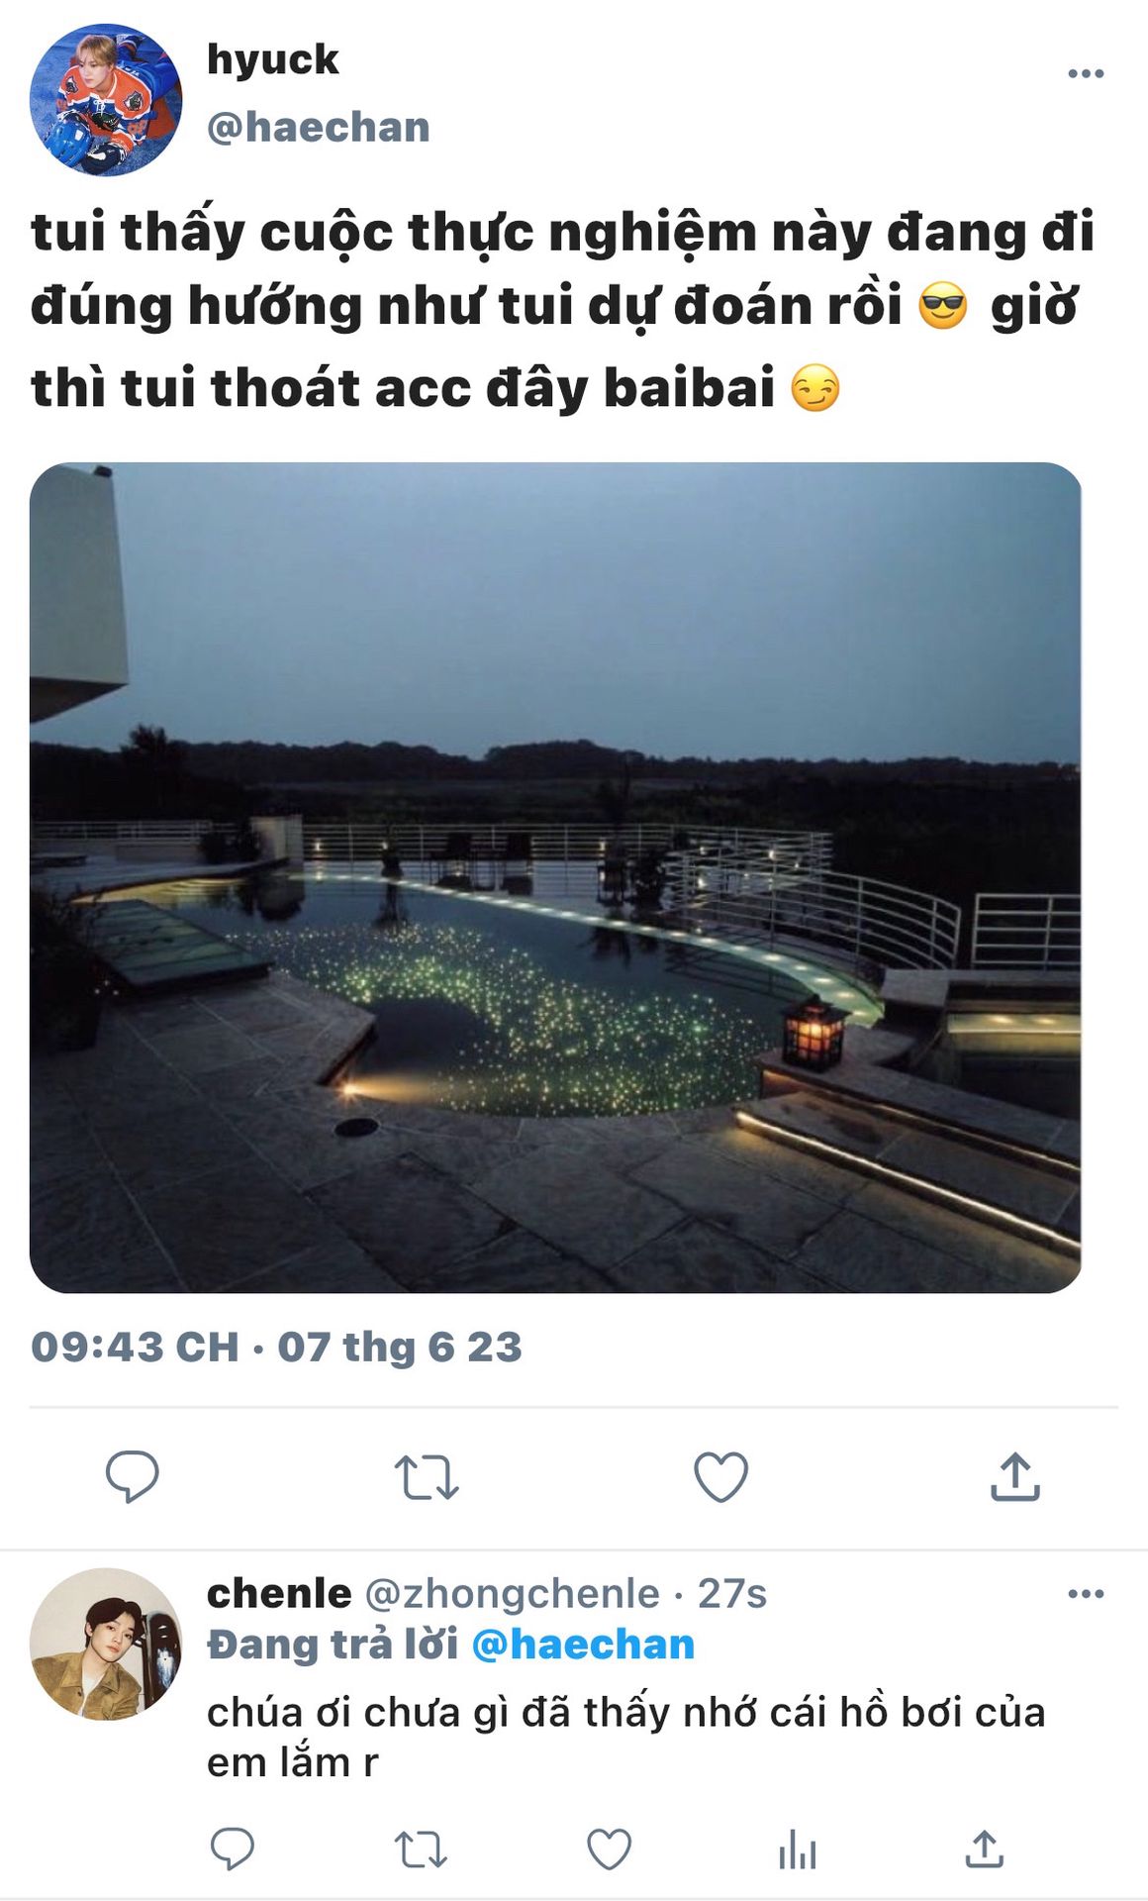Screen dimensions: 1148x1901
Task: Open the hyuck display name
Action: click(x=272, y=60)
